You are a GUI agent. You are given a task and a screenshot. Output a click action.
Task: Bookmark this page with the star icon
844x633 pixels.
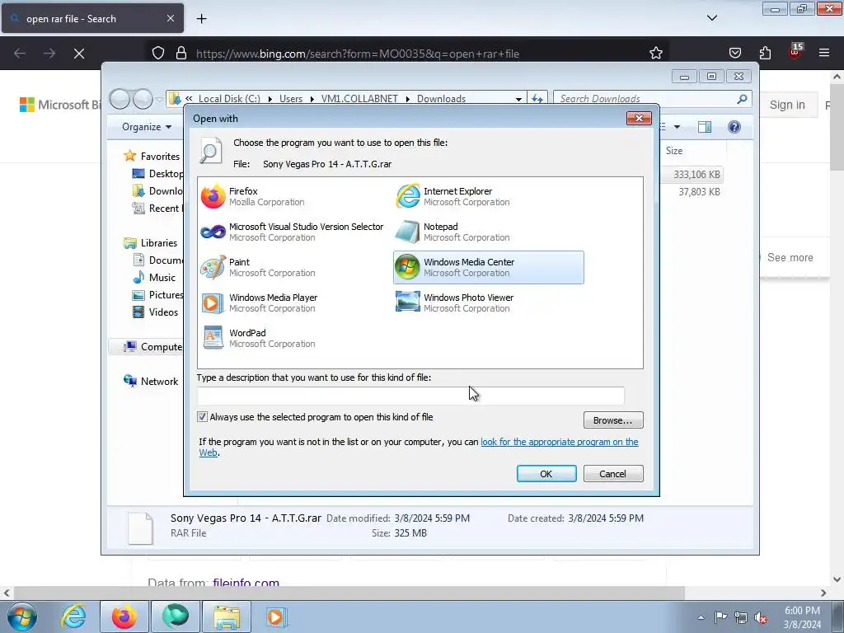point(655,54)
